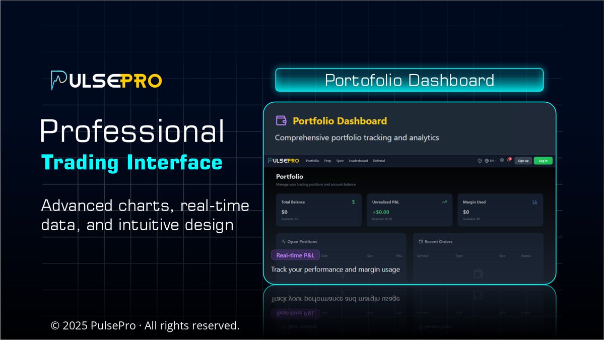Click the small PulsePro logo in navbar
This screenshot has height=340, width=604.
pyautogui.click(x=284, y=161)
